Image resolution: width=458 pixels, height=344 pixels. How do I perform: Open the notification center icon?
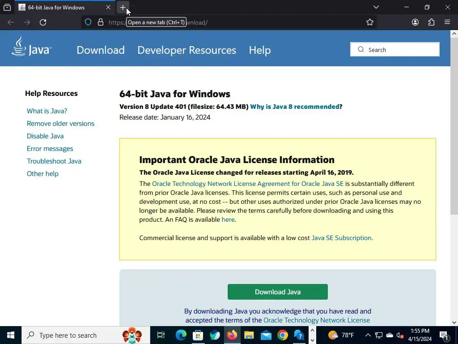444,335
